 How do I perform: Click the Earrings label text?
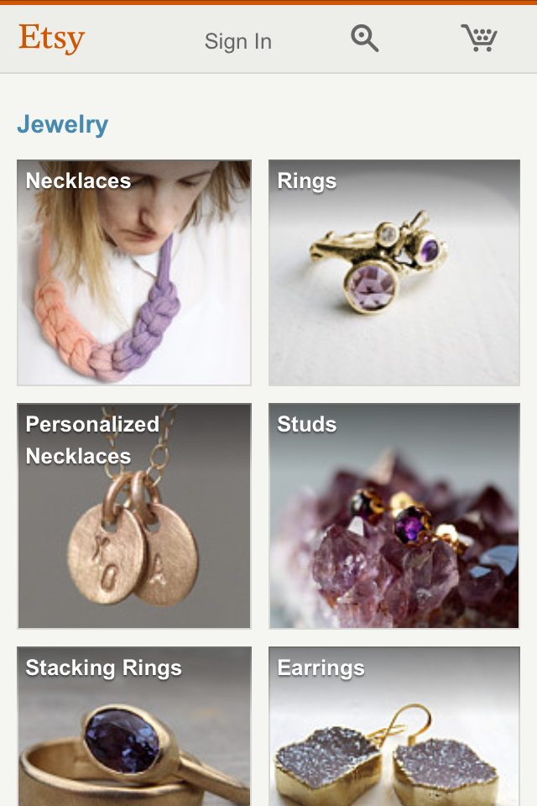321,669
